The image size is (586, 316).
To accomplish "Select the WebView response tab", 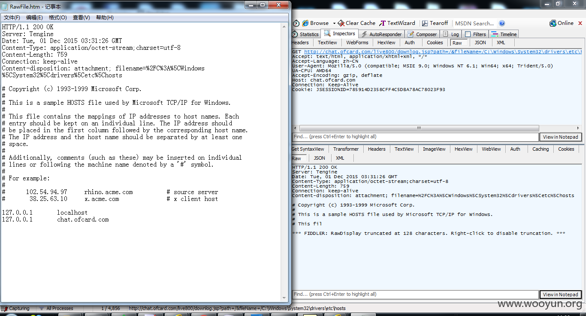I will pyautogui.click(x=491, y=149).
